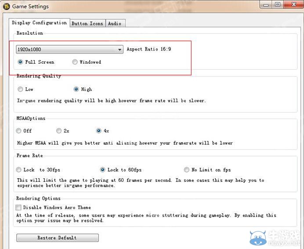Click the Frame Rate group heading
The width and height of the screenshot is (304, 249).
[x=30, y=155]
